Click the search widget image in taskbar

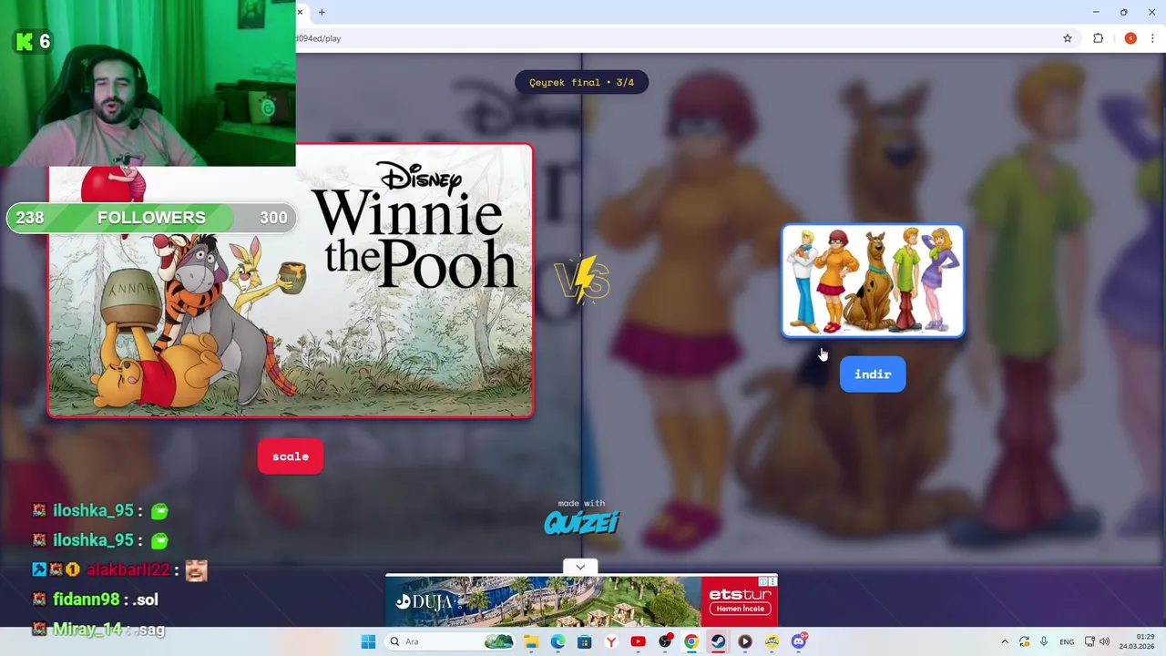498,641
